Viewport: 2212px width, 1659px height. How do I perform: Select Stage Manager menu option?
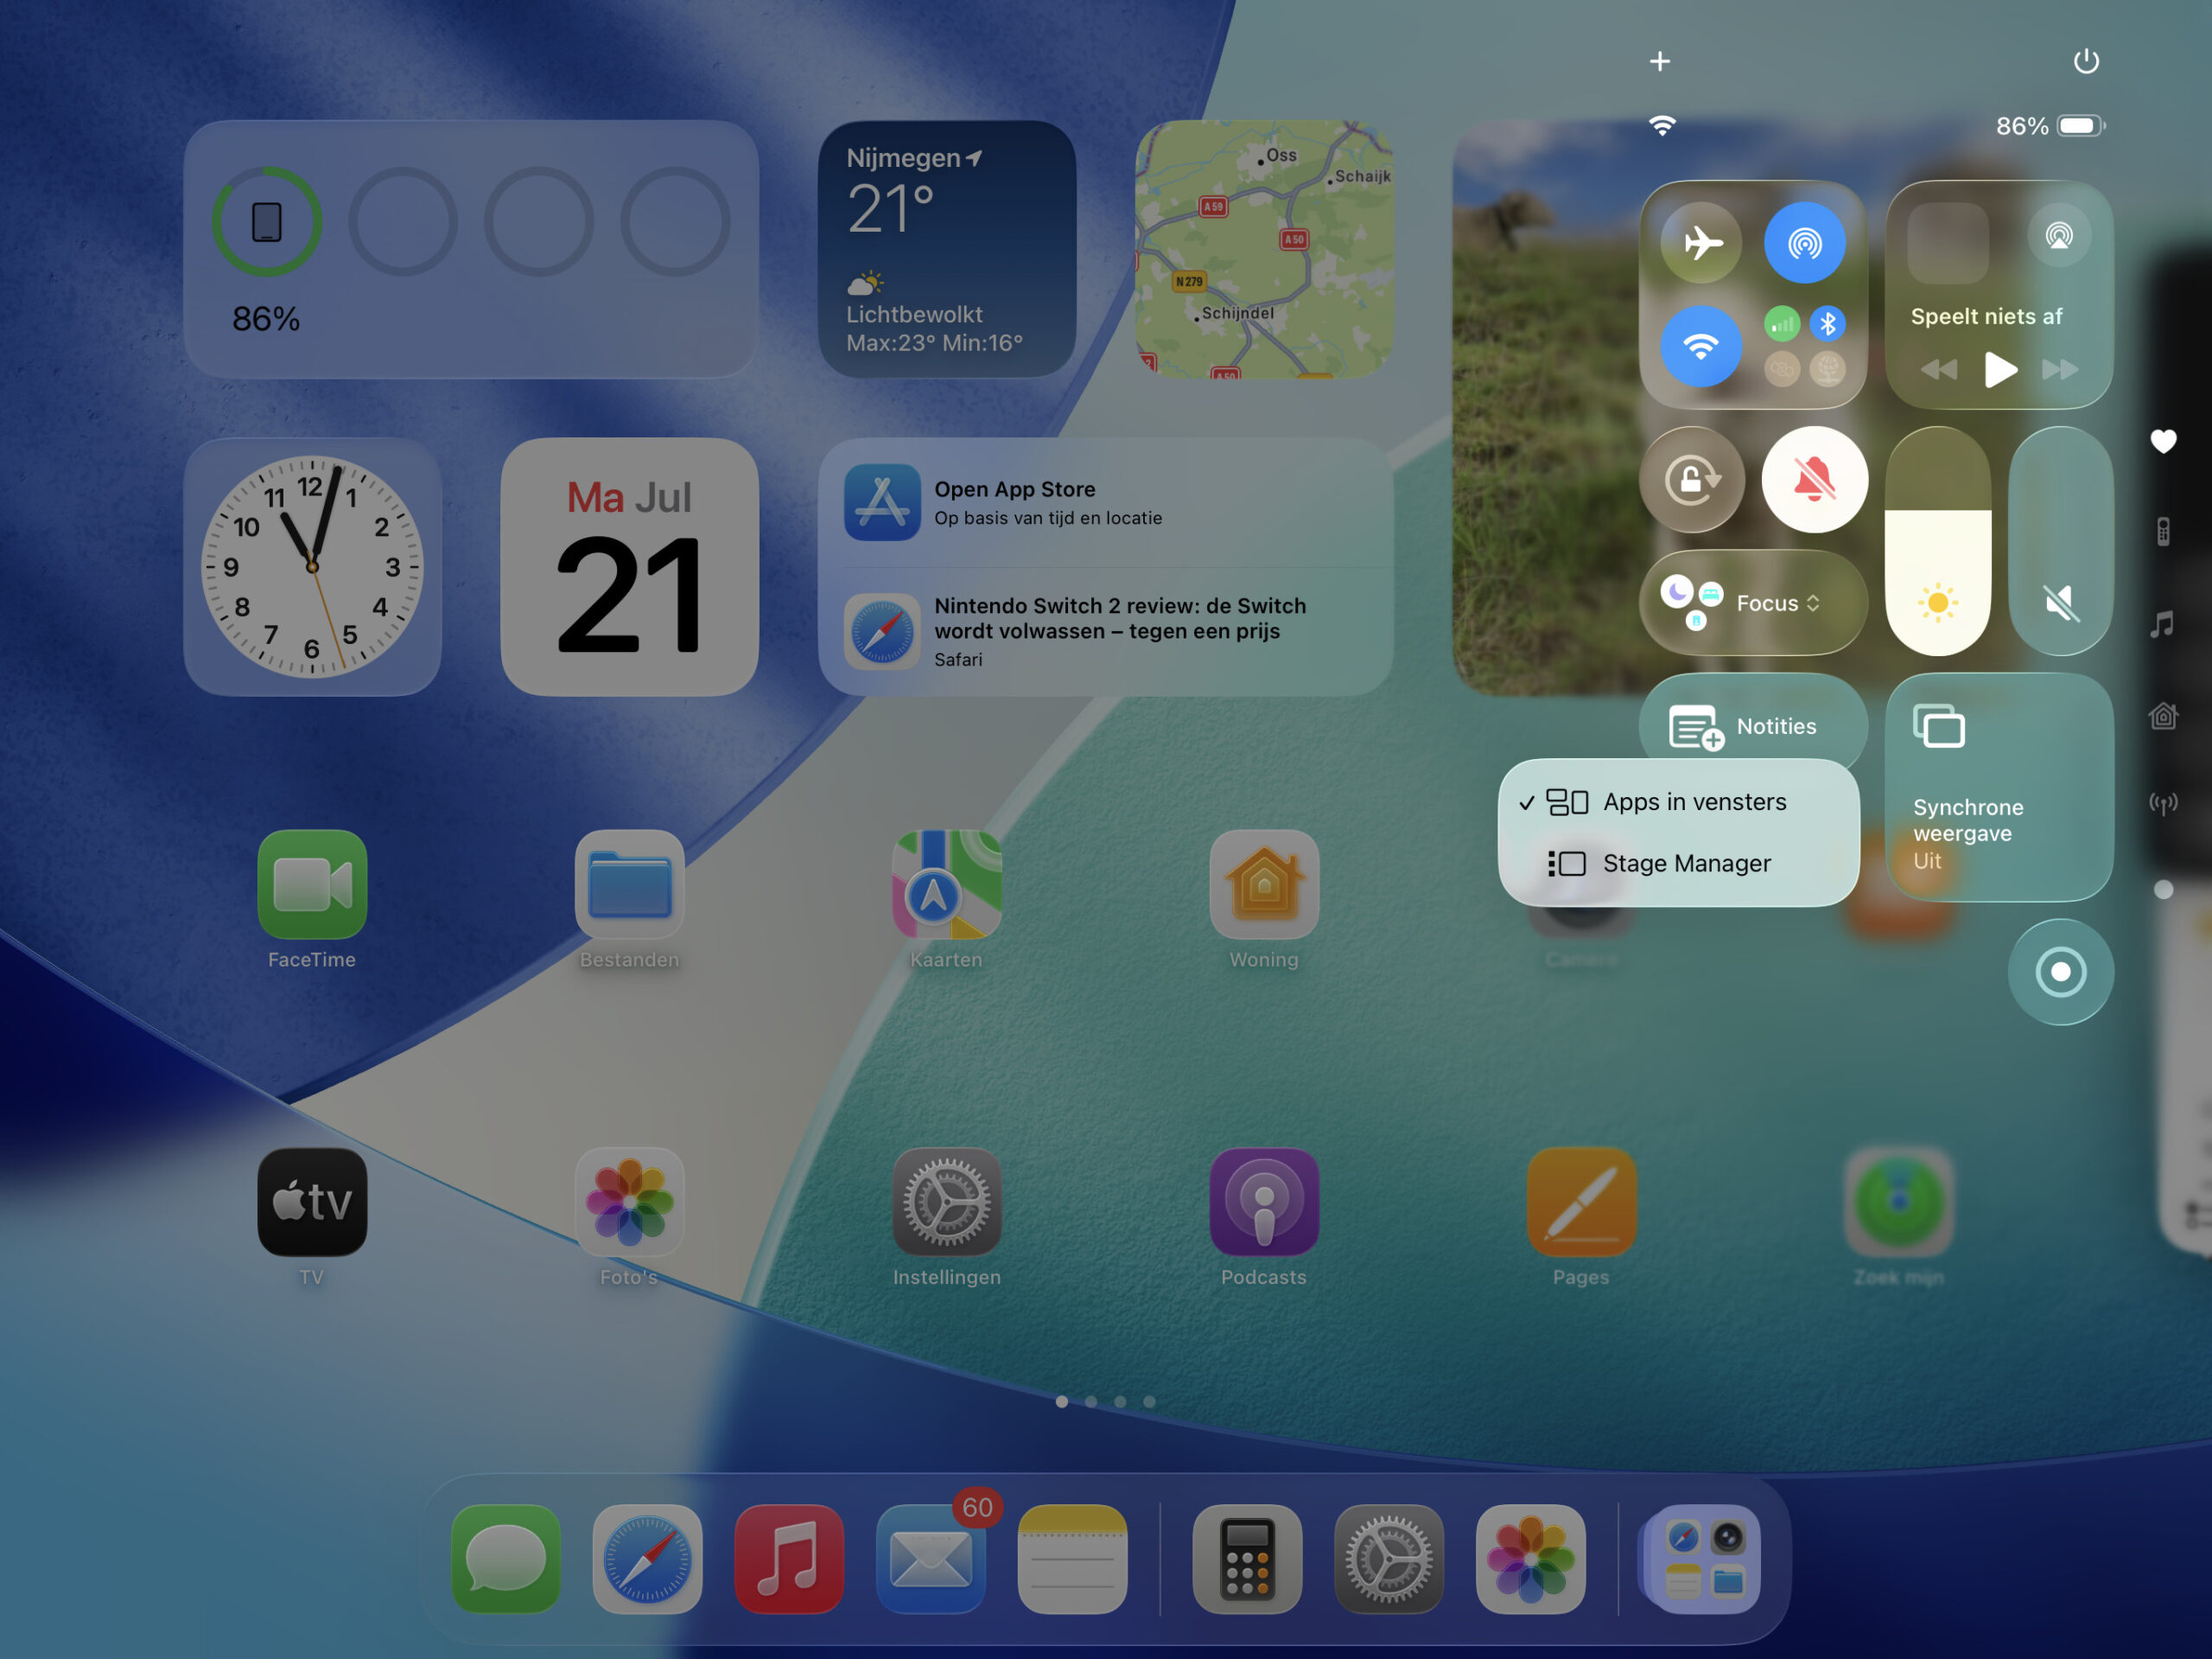(1685, 863)
